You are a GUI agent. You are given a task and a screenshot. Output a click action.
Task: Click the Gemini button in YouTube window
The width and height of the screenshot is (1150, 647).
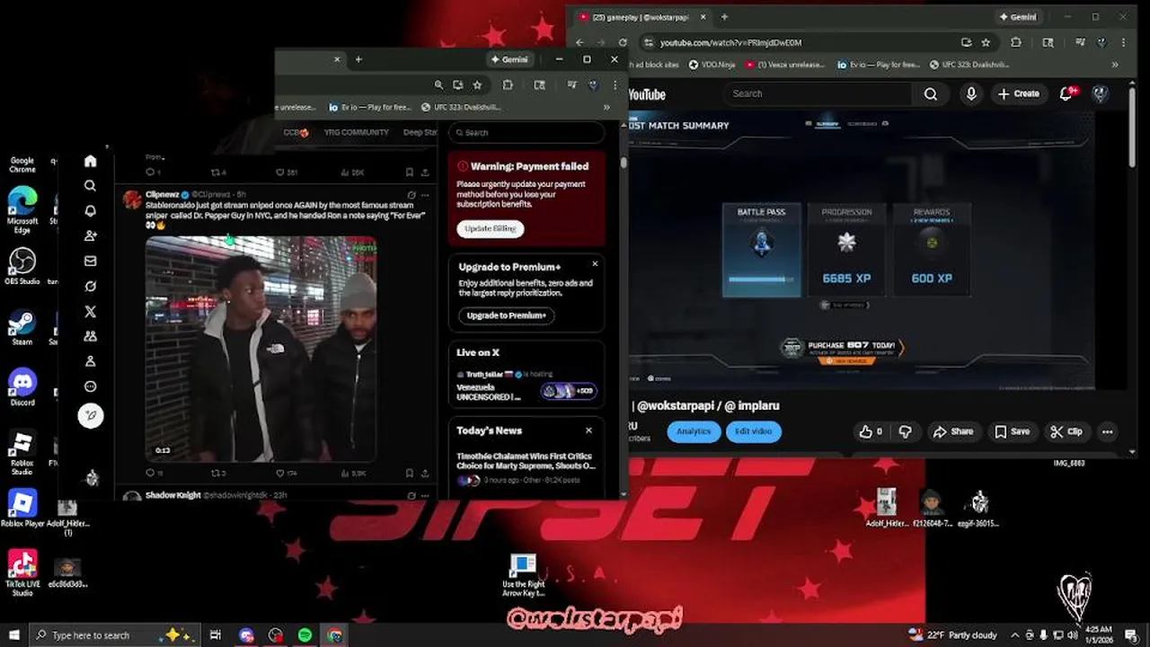point(1018,17)
